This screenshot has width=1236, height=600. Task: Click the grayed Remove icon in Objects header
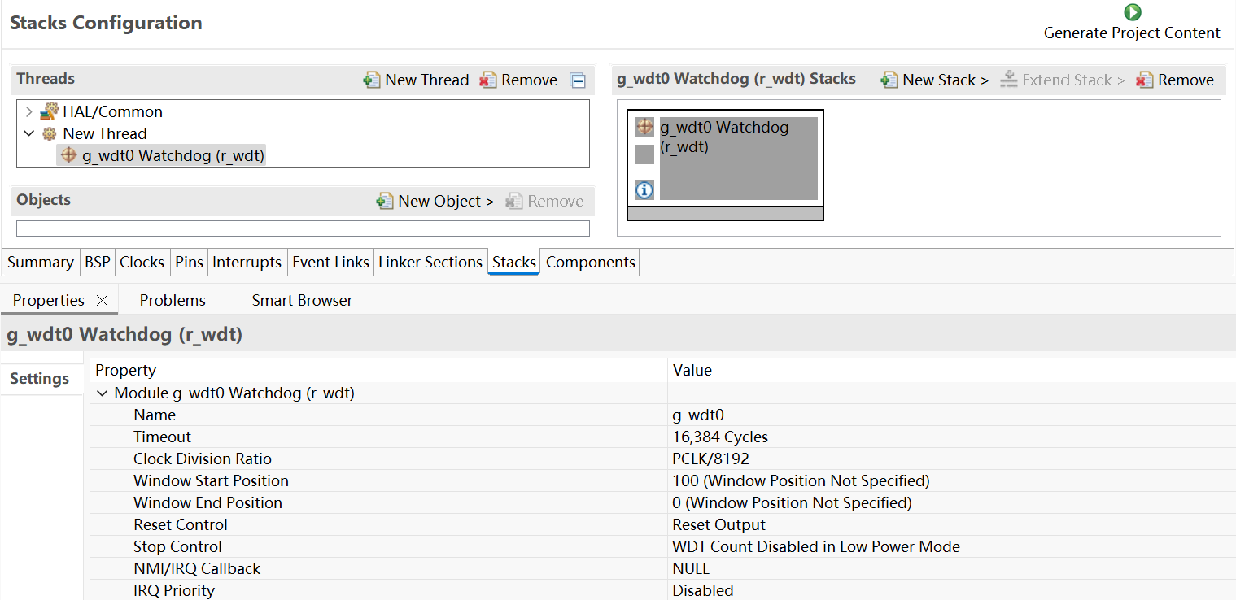pyautogui.click(x=514, y=201)
